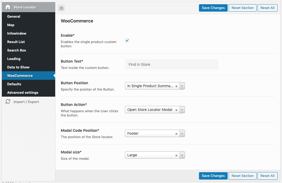Image resolution: width=282 pixels, height=183 pixels.
Task: Open the Button Action dropdown
Action: pyautogui.click(x=182, y=110)
